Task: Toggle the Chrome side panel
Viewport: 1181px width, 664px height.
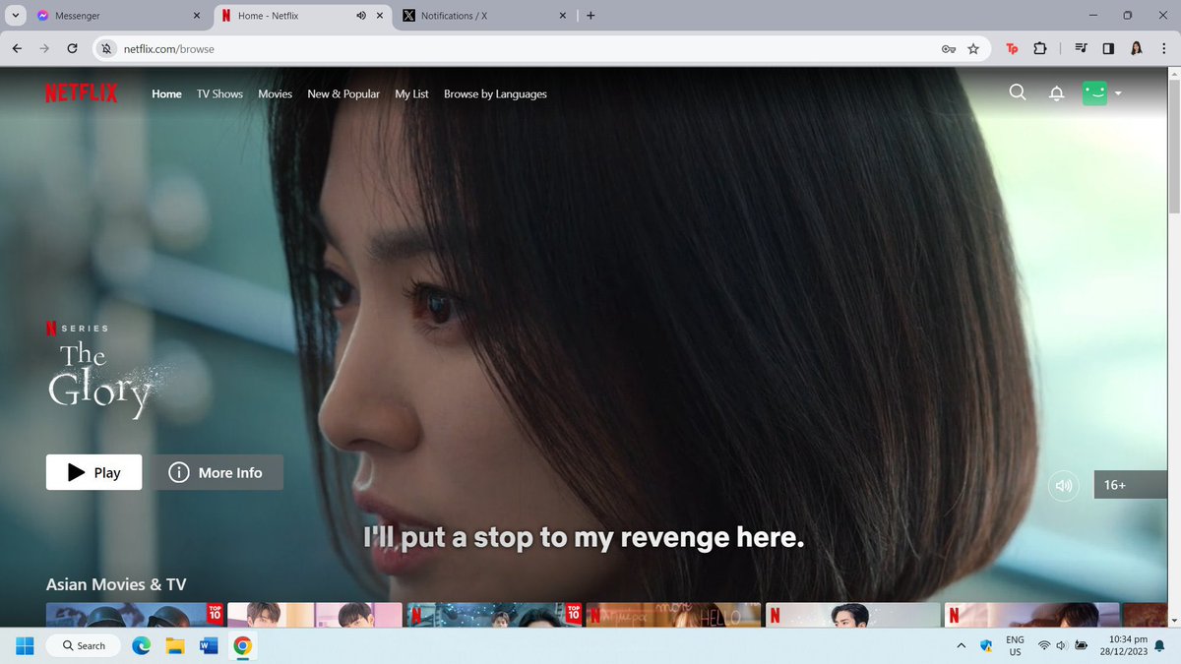Action: coord(1108,48)
